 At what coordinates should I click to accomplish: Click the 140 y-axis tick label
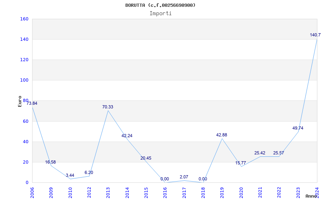pos(24,39)
